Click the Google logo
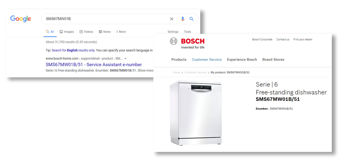 [20, 19]
